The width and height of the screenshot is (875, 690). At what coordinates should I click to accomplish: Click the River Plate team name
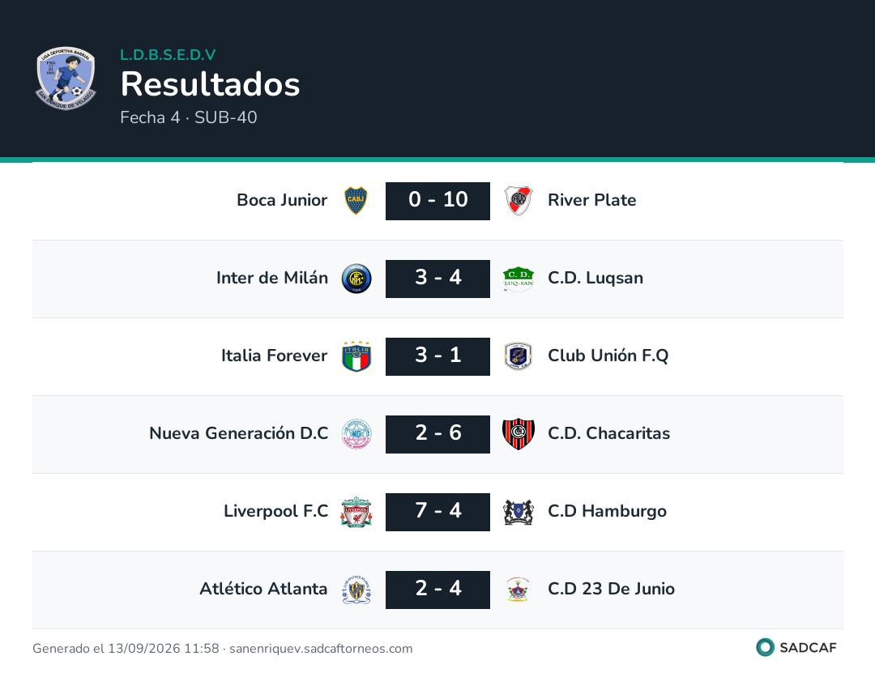click(592, 200)
